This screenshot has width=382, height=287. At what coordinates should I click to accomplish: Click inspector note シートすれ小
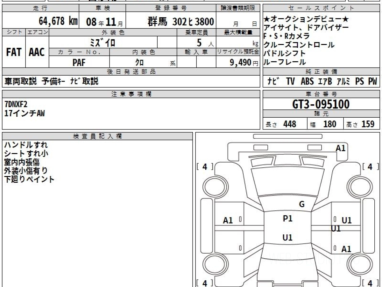(26, 154)
